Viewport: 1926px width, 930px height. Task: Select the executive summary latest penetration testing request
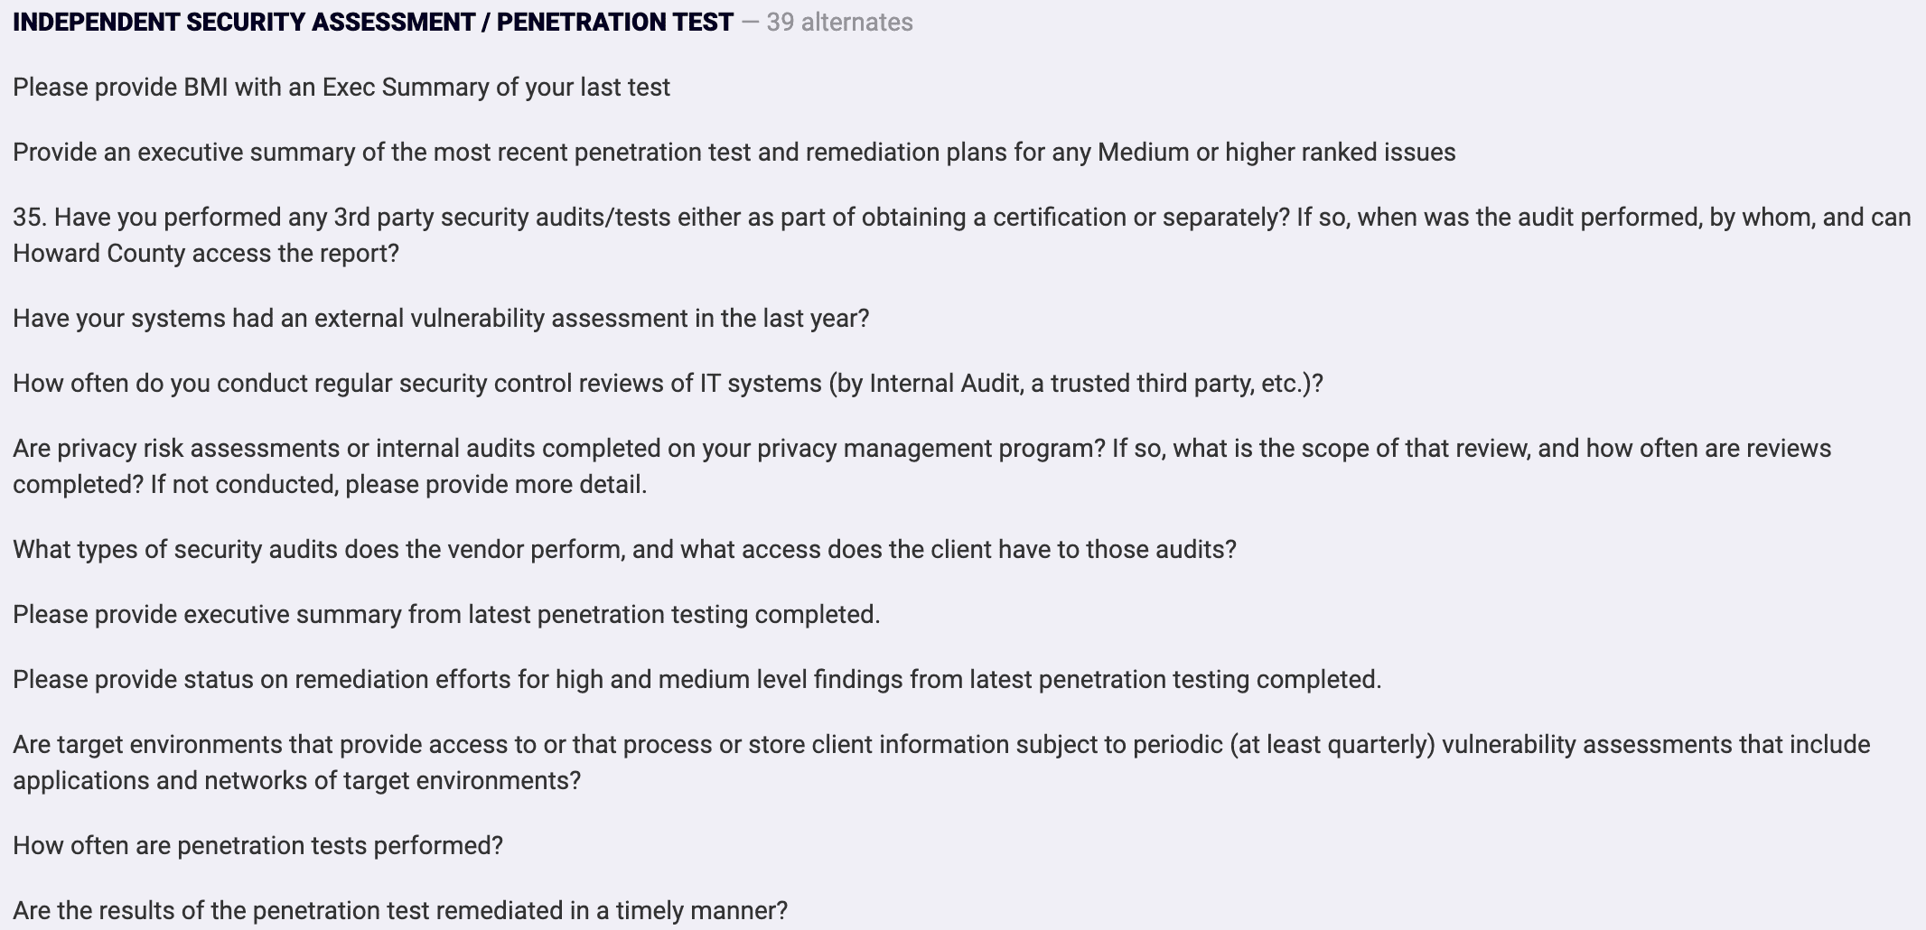[446, 614]
